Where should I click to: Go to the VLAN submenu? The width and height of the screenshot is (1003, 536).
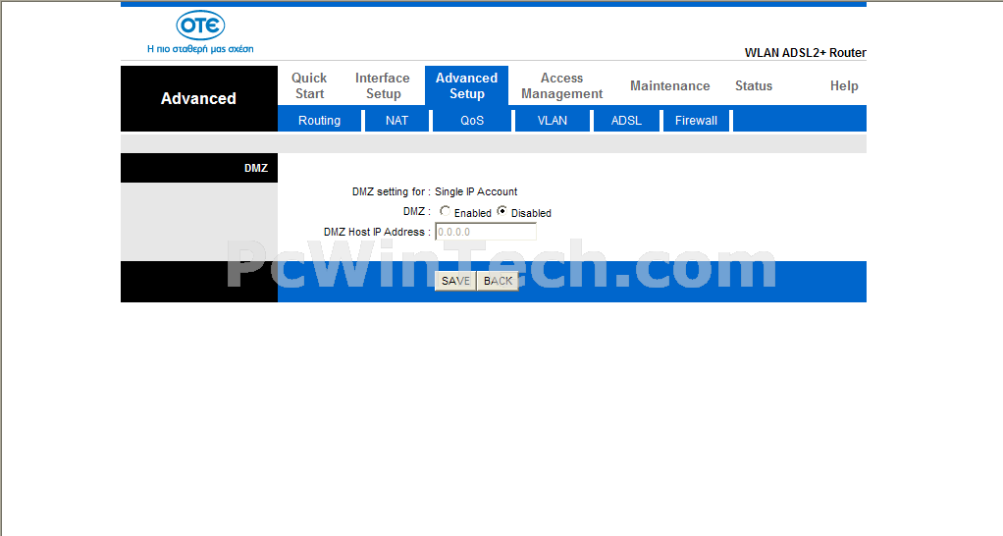point(552,121)
